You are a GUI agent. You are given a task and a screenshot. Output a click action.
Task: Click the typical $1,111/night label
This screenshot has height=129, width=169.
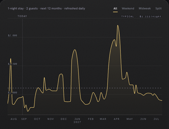click(x=141, y=17)
